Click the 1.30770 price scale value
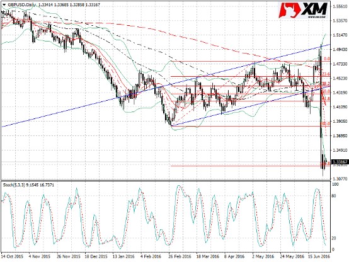Viewport: 349px width, 262px height. [x=340, y=179]
